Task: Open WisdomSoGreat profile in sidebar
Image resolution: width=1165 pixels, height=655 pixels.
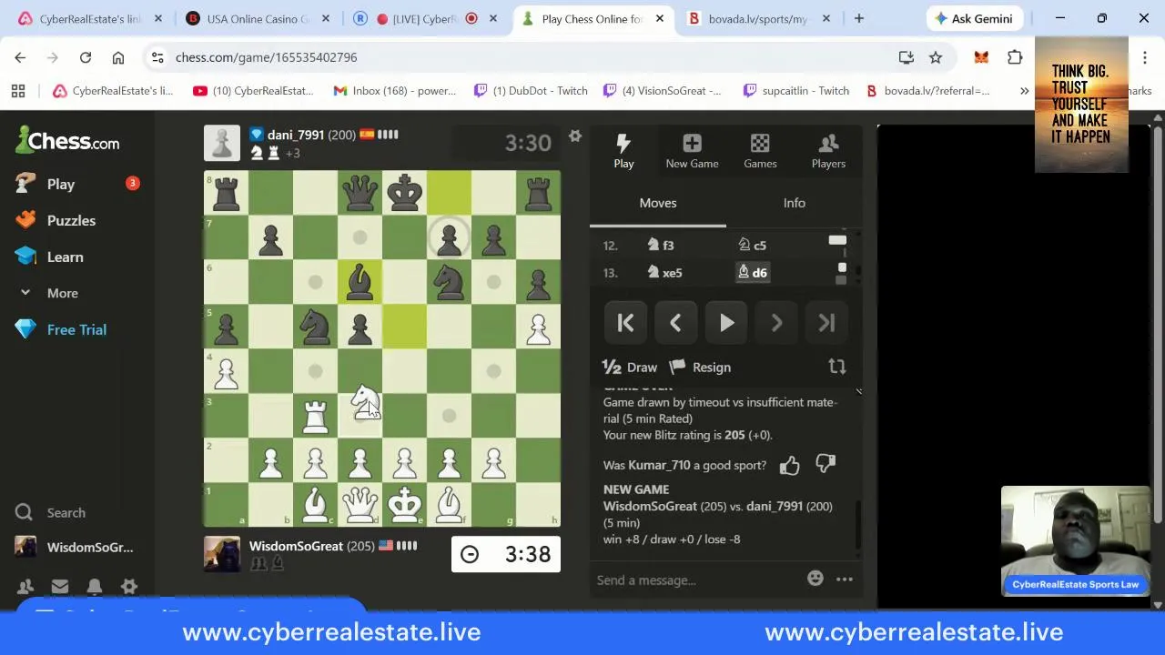Action: pos(76,547)
